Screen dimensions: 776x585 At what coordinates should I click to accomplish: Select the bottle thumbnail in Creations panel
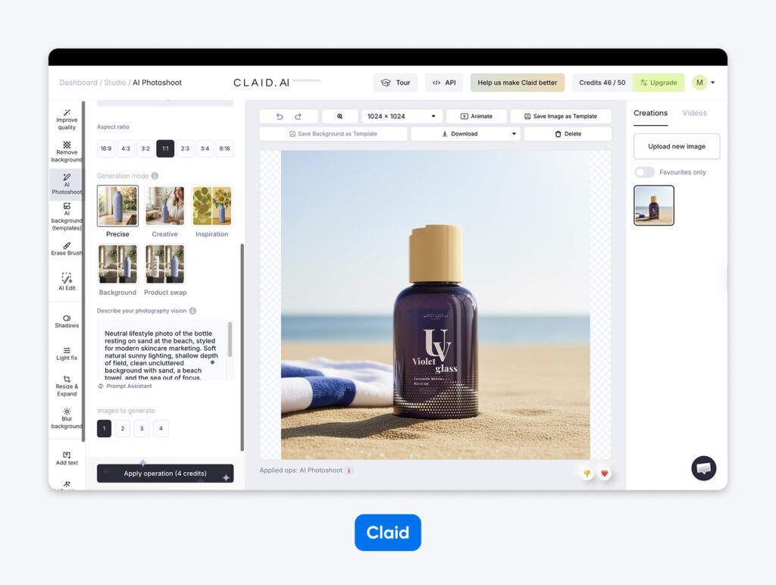[653, 205]
